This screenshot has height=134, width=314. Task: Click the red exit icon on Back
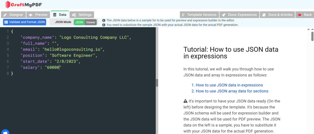(x=300, y=15)
